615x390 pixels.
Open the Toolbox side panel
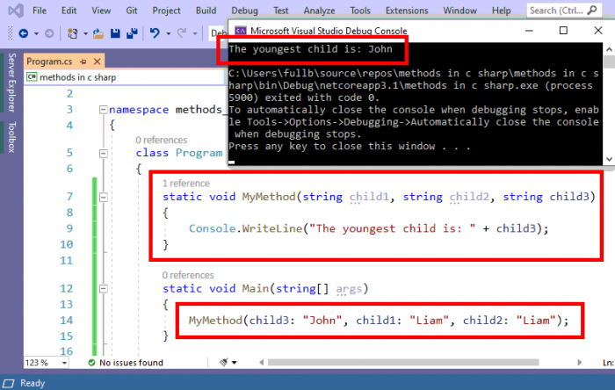11,139
